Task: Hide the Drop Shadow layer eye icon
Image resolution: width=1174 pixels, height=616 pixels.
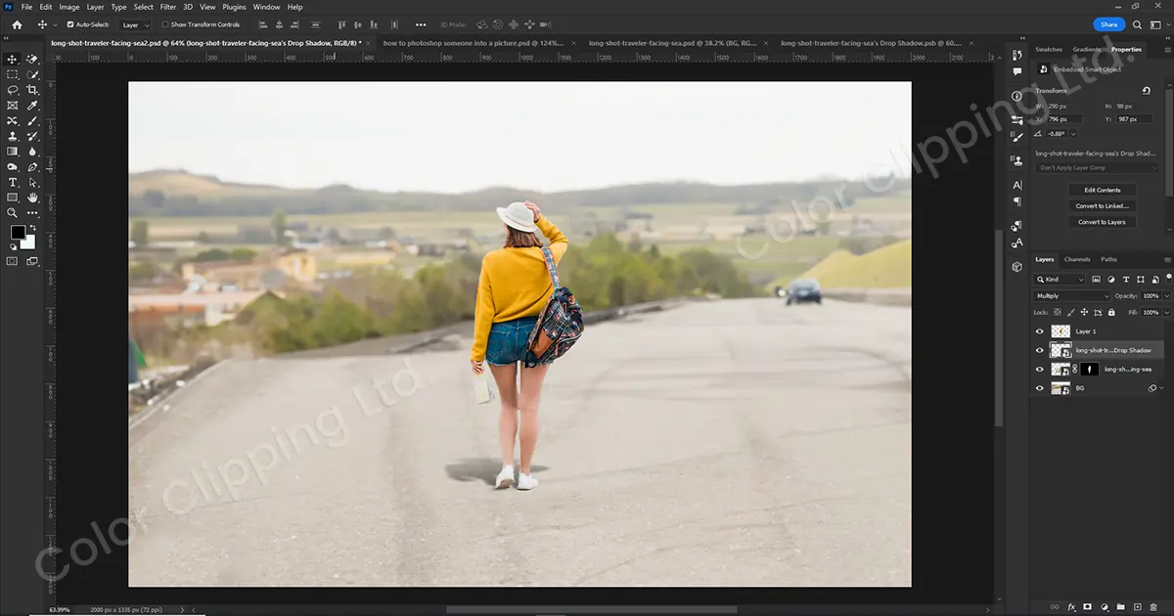Action: (1040, 350)
